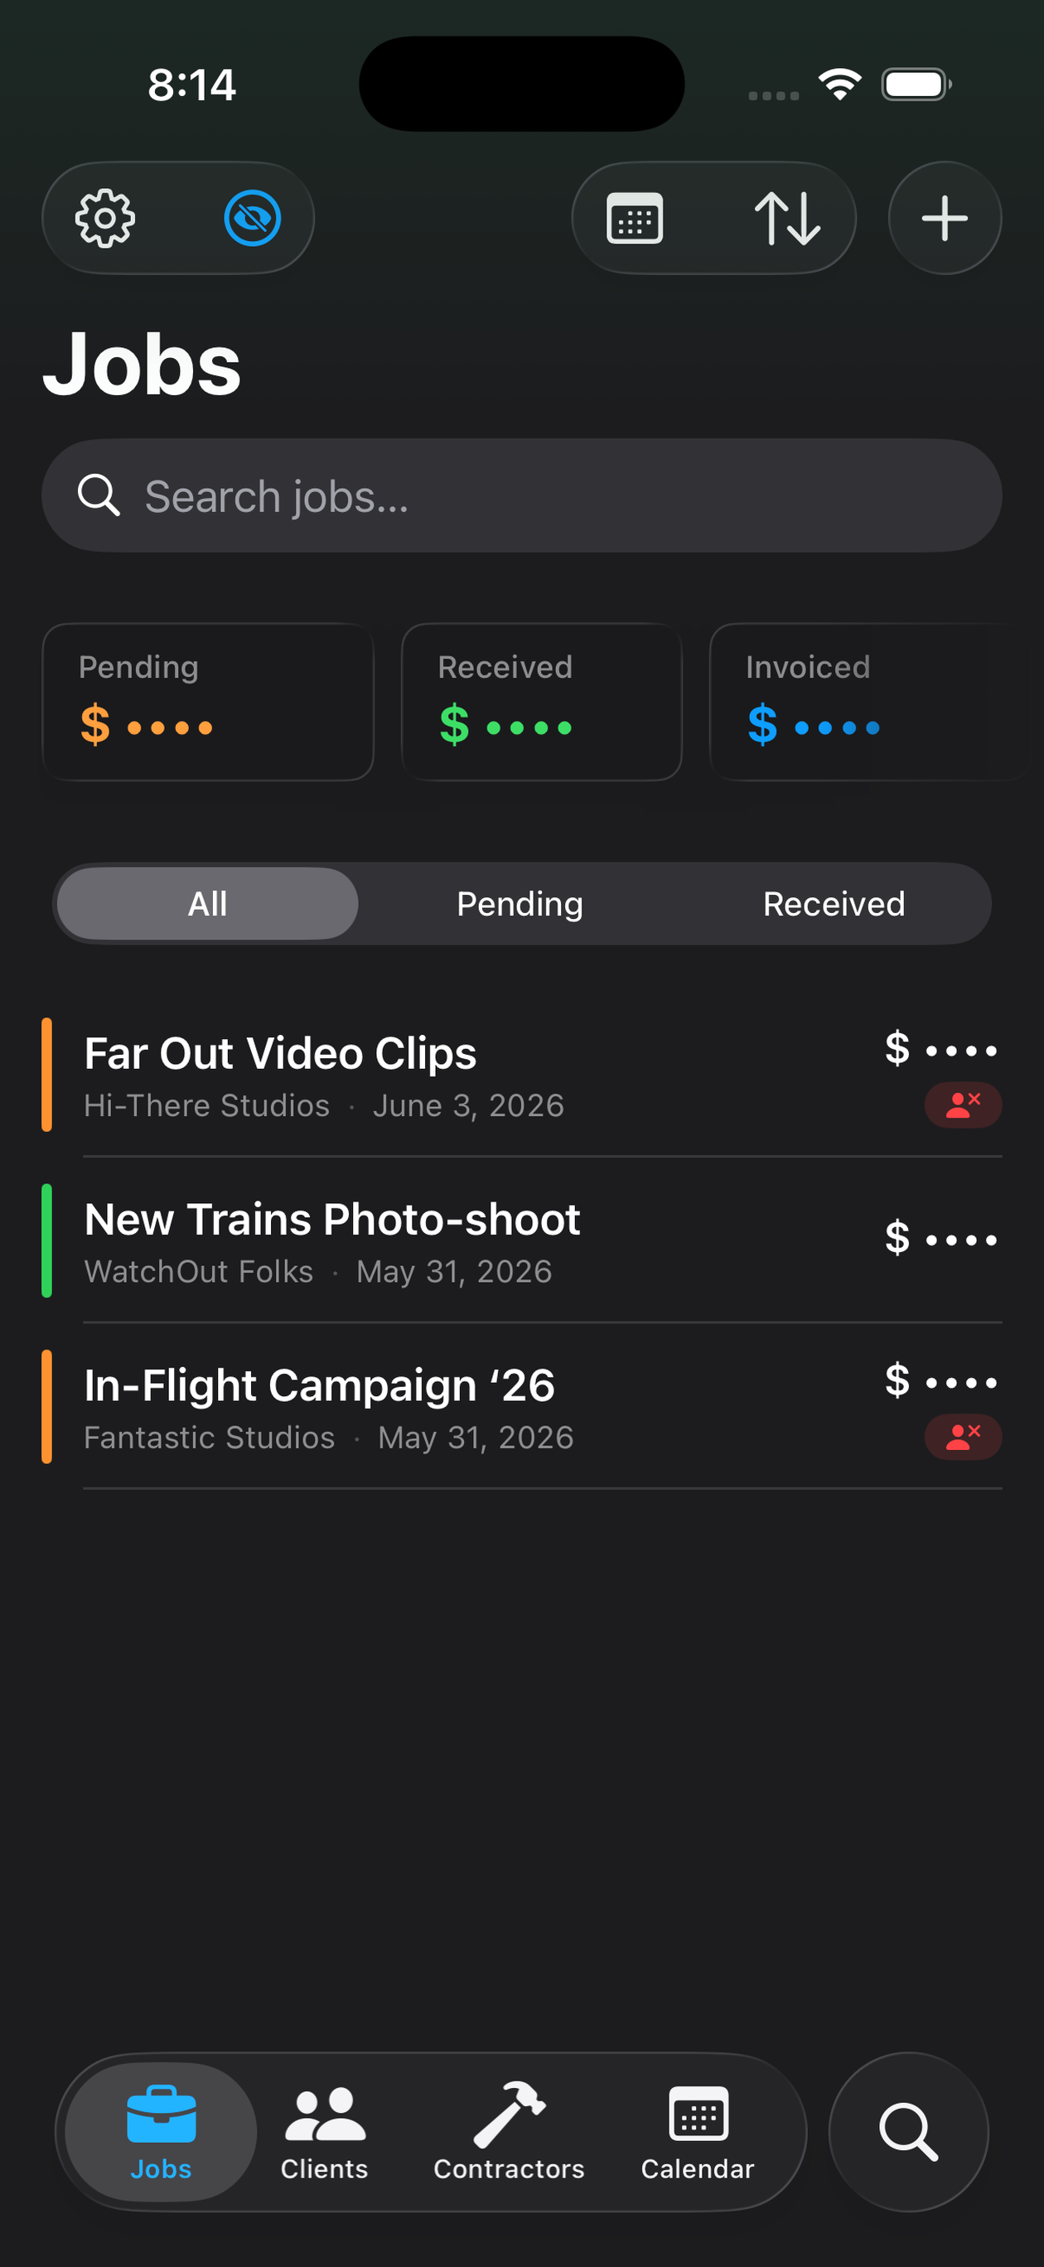Open settings via the gear icon
Viewport: 1044px width, 2267px height.
point(105,218)
